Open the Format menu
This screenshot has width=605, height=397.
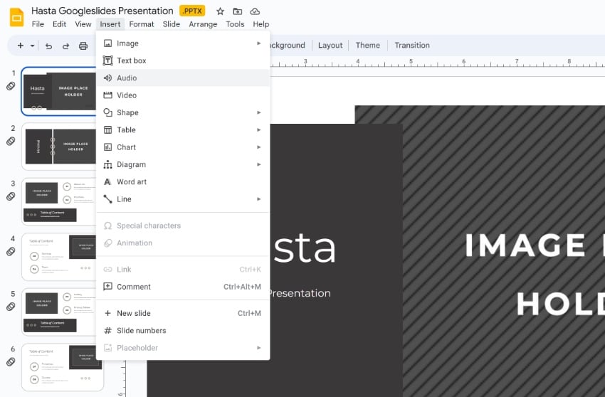point(142,24)
